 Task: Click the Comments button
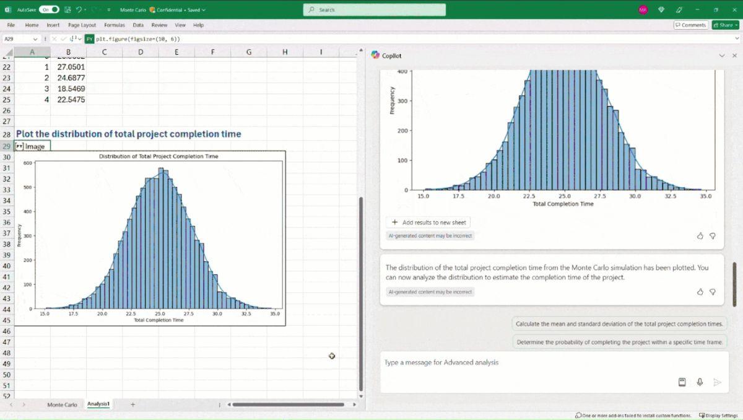coord(690,25)
